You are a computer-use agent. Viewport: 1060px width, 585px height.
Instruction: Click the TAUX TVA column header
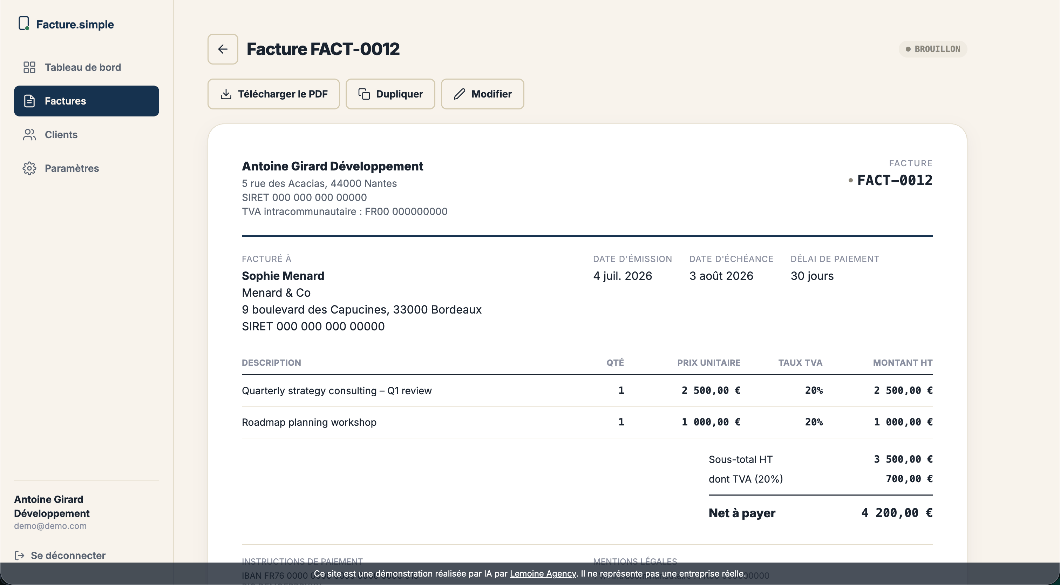pos(800,363)
